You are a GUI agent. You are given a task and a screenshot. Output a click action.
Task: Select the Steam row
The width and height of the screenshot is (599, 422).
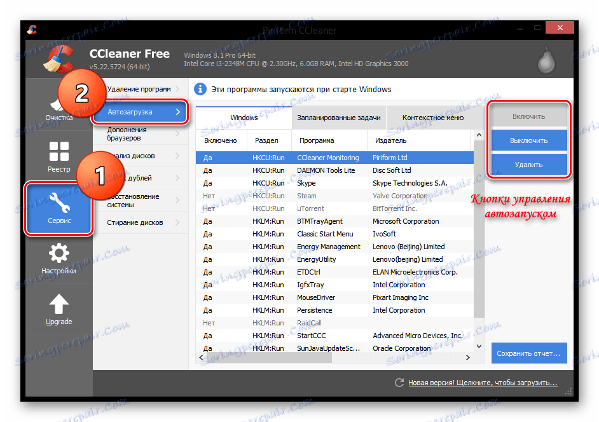click(x=334, y=196)
